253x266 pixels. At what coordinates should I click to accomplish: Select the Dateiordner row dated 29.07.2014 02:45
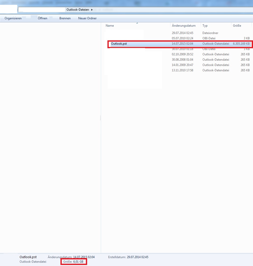pyautogui.click(x=178, y=33)
